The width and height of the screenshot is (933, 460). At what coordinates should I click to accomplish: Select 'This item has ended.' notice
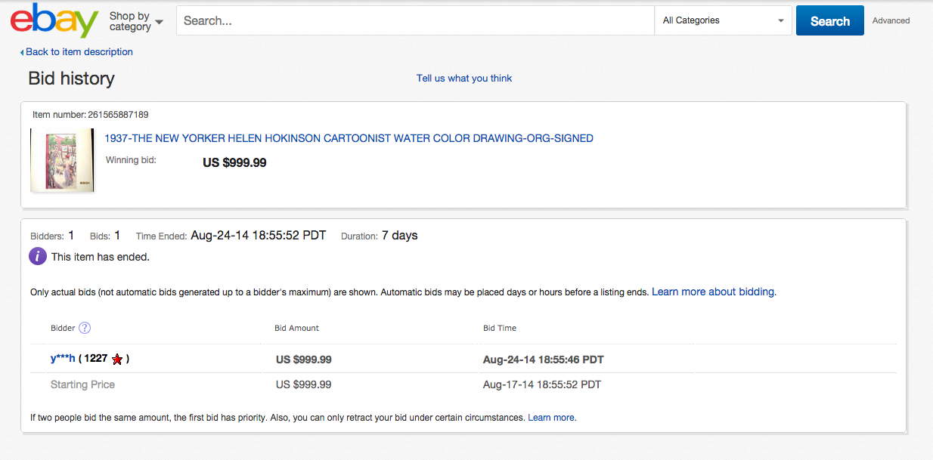[101, 257]
